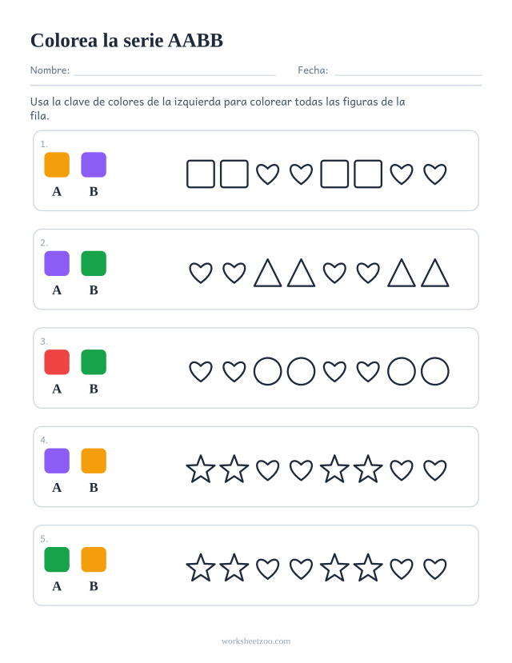This screenshot has height=663, width=512.
Task: Click the title Colorea la serie AABB
Action: pyautogui.click(x=126, y=41)
